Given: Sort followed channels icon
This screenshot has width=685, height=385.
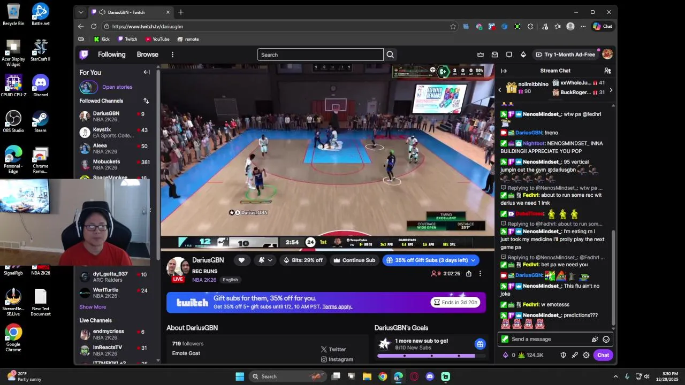Looking at the screenshot, I should coord(146,101).
